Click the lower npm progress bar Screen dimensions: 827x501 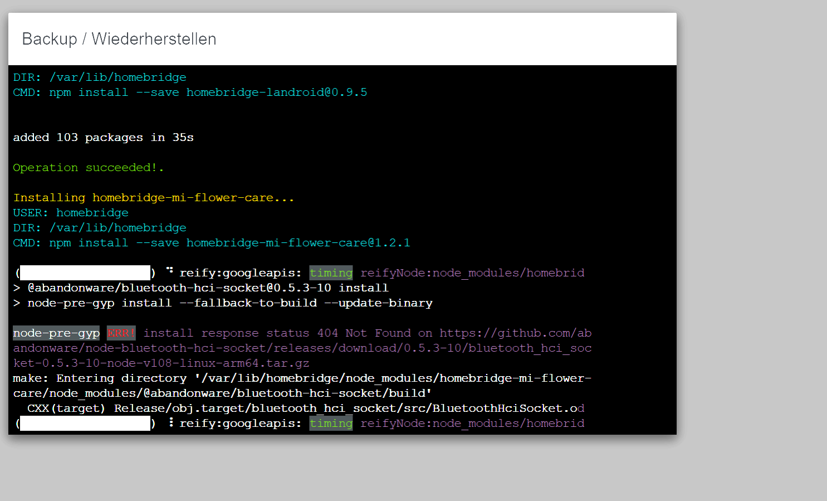[85, 424]
